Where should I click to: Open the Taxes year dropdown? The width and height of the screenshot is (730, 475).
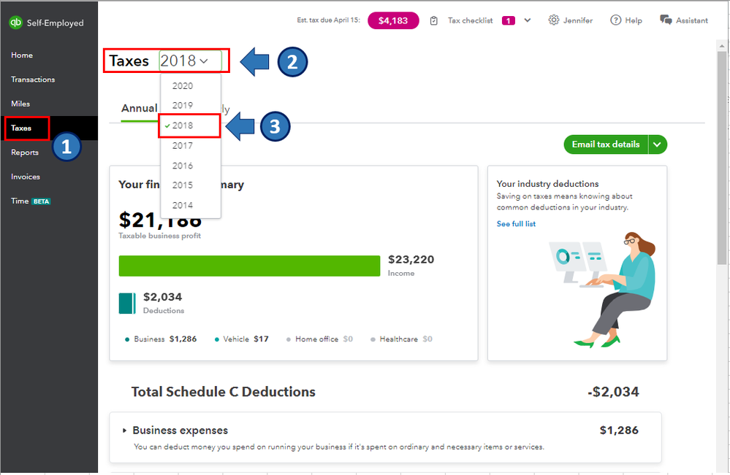pyautogui.click(x=190, y=61)
